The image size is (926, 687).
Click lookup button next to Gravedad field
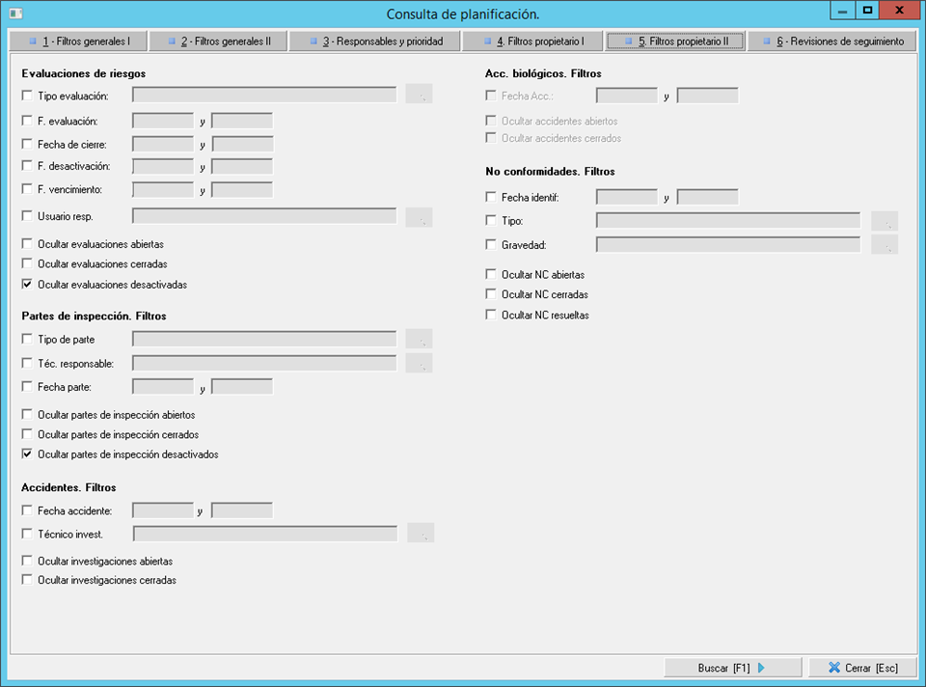pos(885,245)
